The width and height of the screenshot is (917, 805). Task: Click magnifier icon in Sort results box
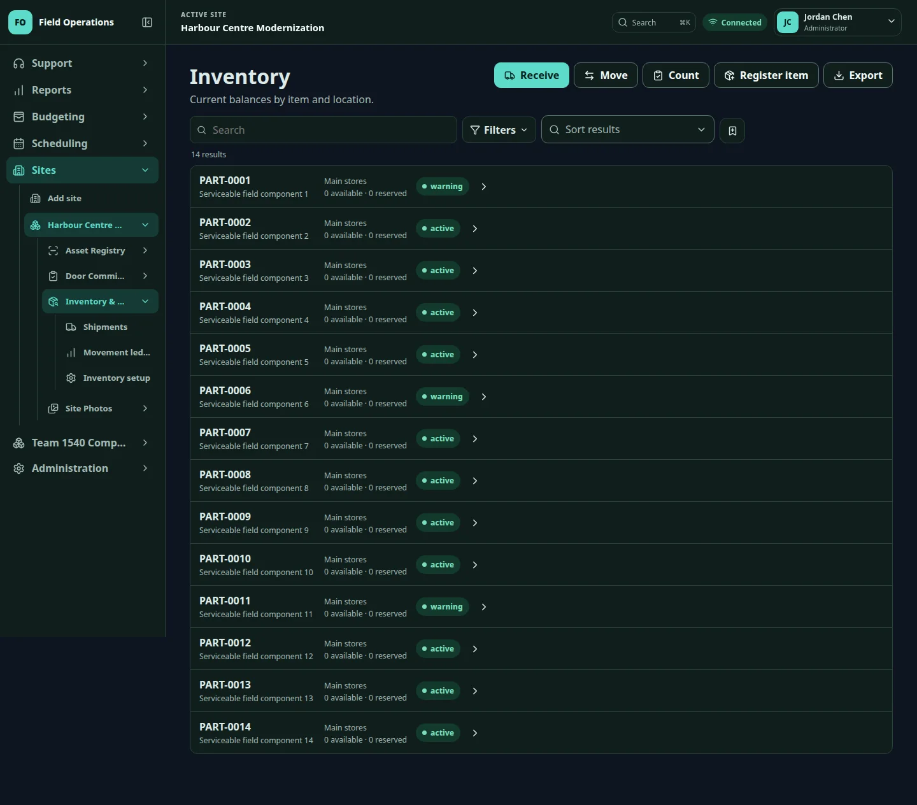tap(555, 129)
